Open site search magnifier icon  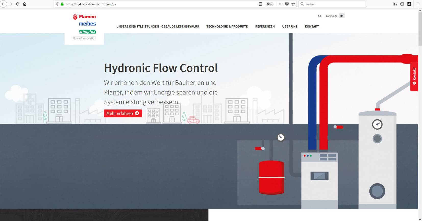click(x=319, y=16)
